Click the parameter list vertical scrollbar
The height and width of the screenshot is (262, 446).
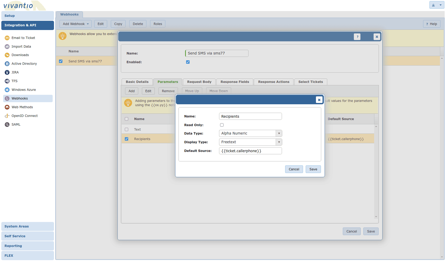pyautogui.click(x=376, y=171)
